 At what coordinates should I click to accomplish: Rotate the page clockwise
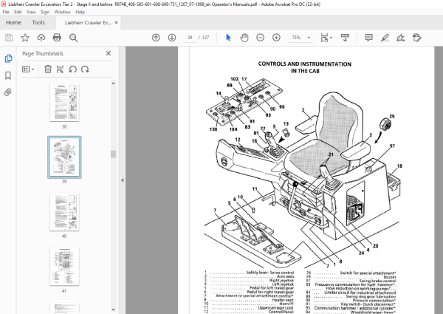coord(85,69)
